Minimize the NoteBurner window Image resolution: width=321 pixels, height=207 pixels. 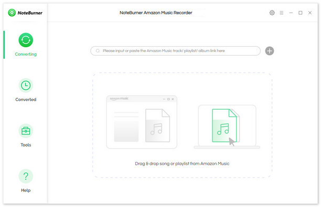tap(291, 13)
